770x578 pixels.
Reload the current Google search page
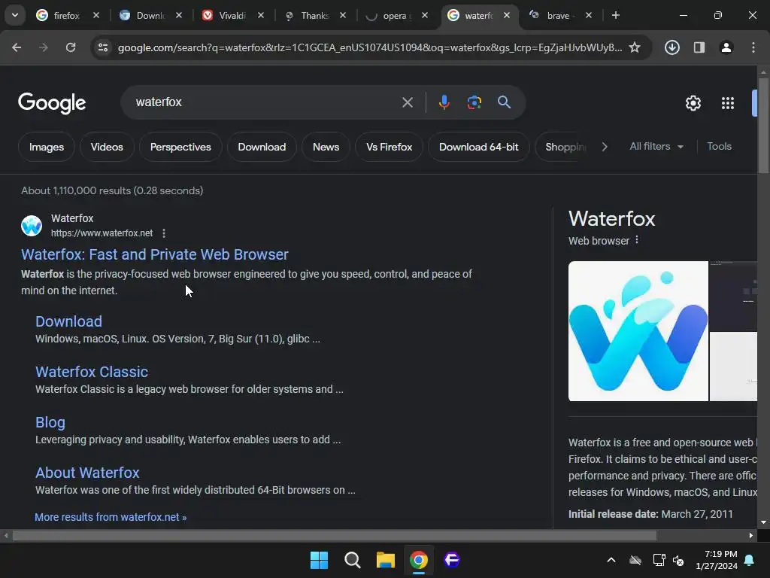(71, 47)
